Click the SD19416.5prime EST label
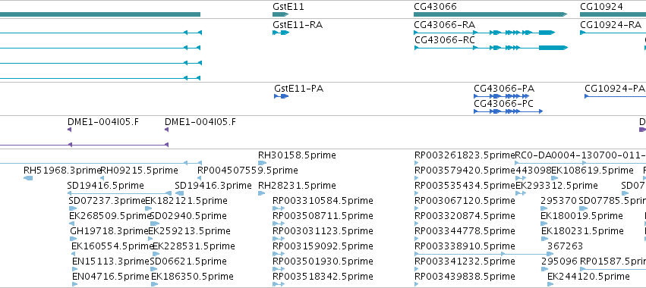Screen dimensions: 646x288 106,186
